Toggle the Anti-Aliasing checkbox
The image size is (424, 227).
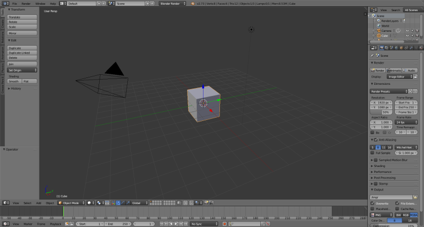tap(376, 139)
